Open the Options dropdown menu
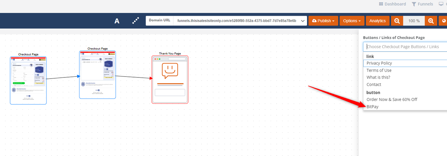The image size is (447, 156). click(352, 21)
